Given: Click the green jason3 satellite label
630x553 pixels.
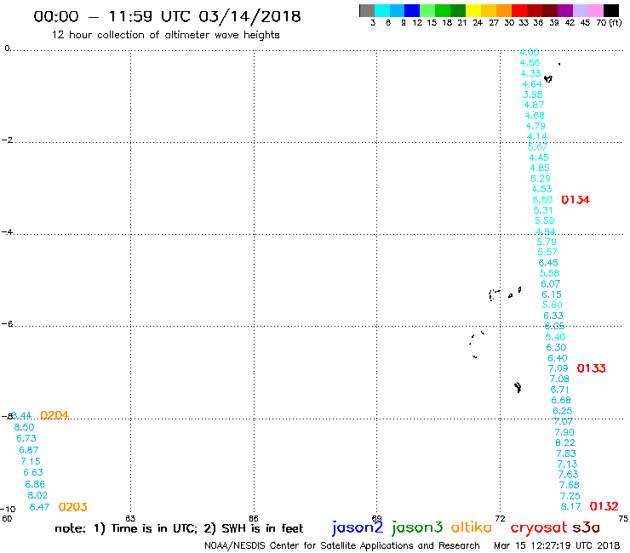Looking at the screenshot, I should coord(417,527).
